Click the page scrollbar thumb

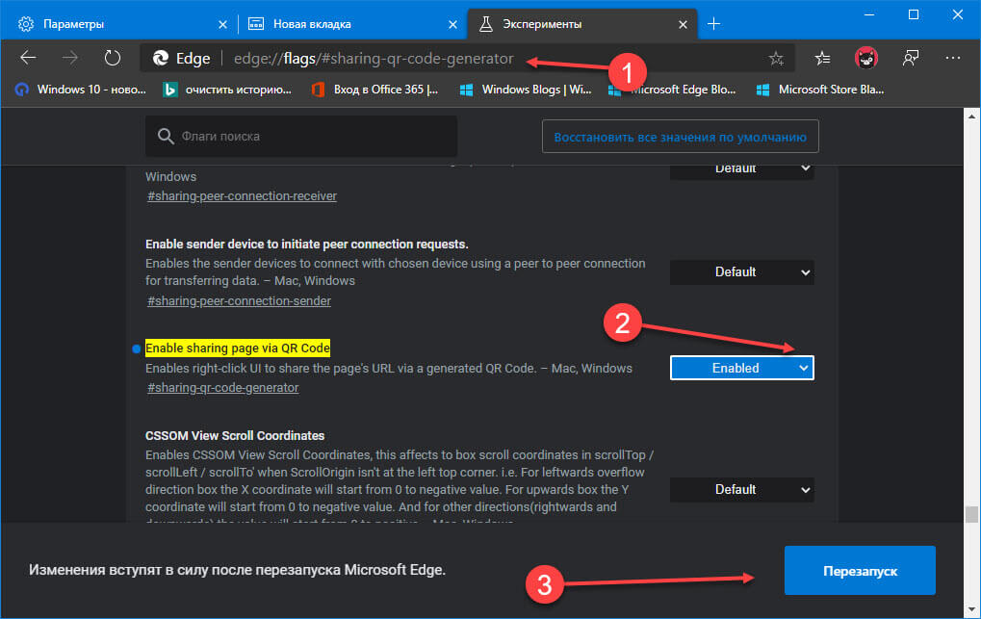coord(971,514)
